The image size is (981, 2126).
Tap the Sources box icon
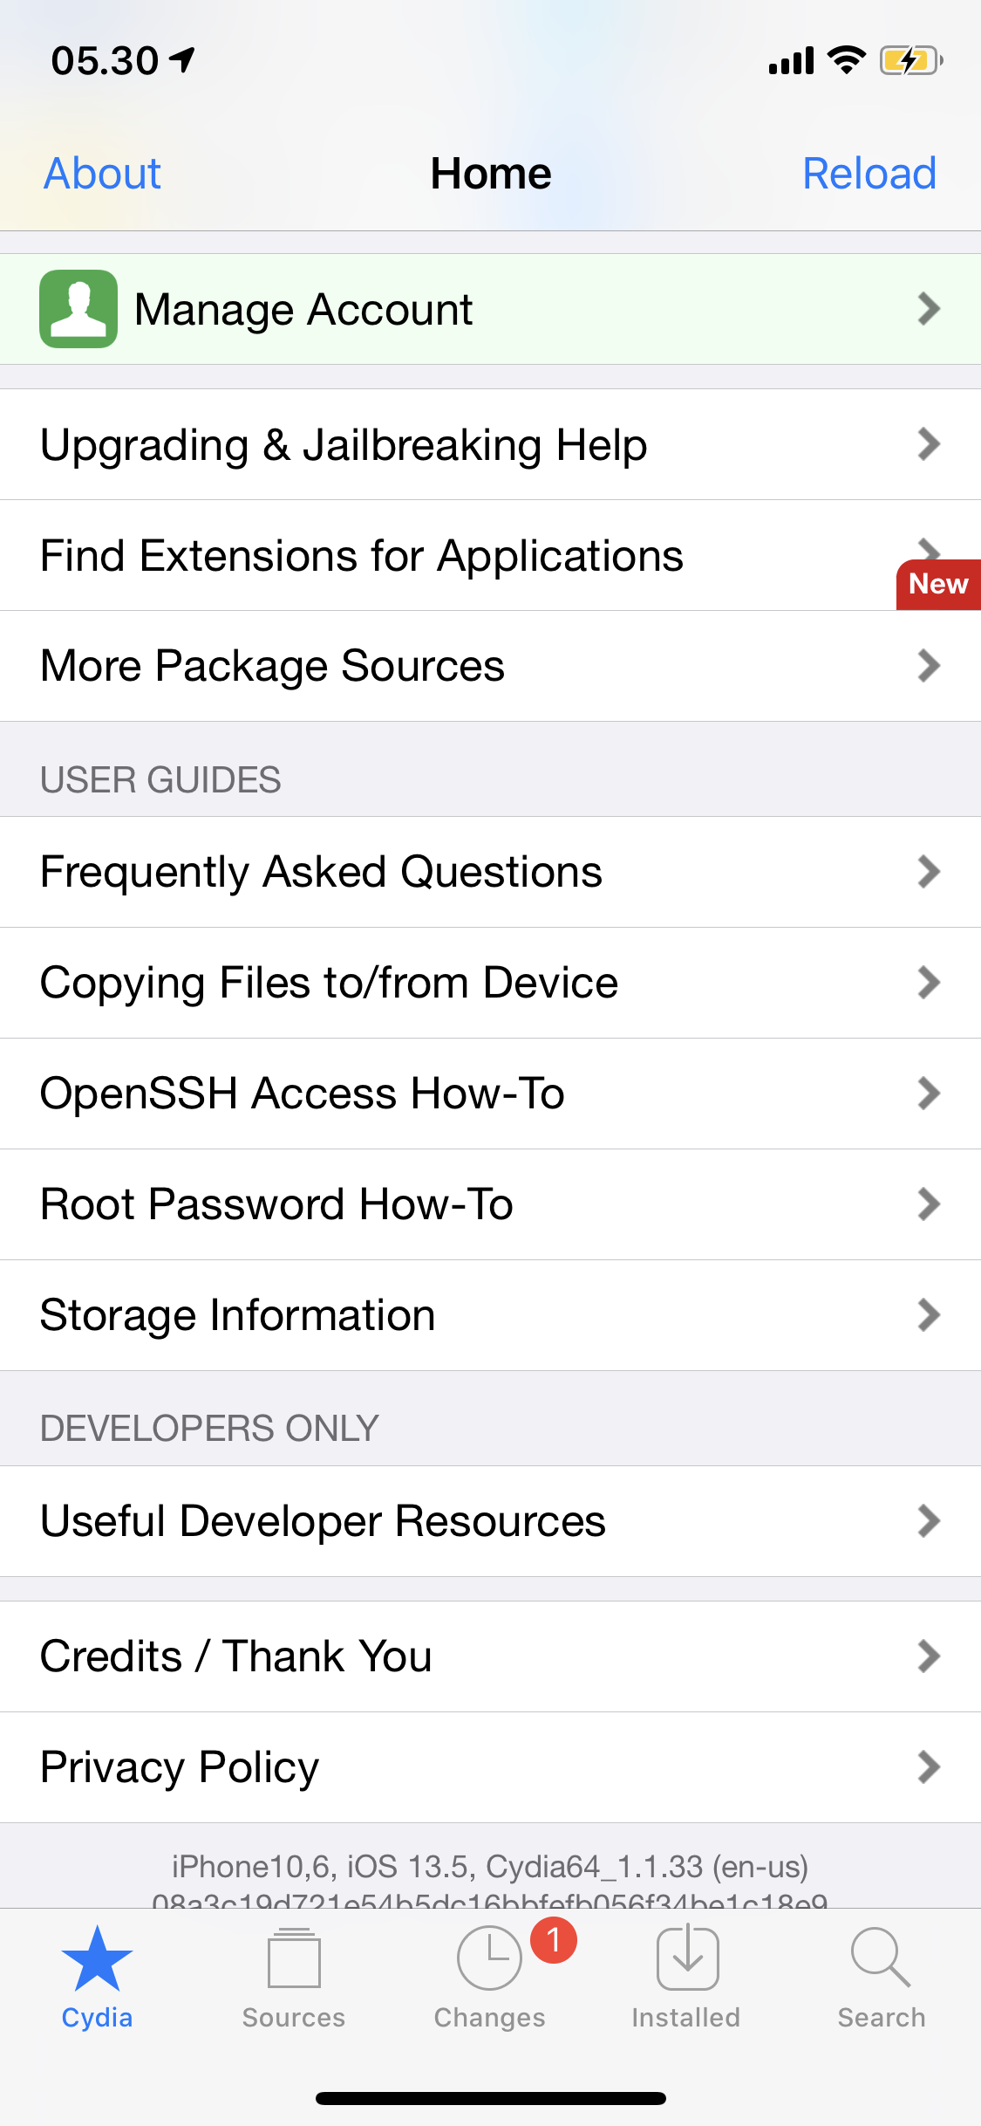[294, 1959]
